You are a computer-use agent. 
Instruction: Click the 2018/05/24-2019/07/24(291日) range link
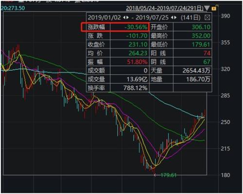tap(165, 8)
